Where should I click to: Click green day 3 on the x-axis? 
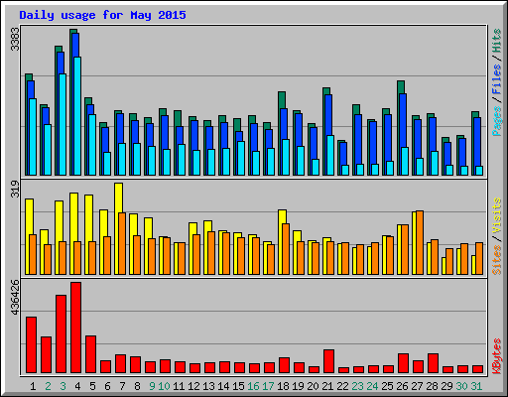[63, 386]
